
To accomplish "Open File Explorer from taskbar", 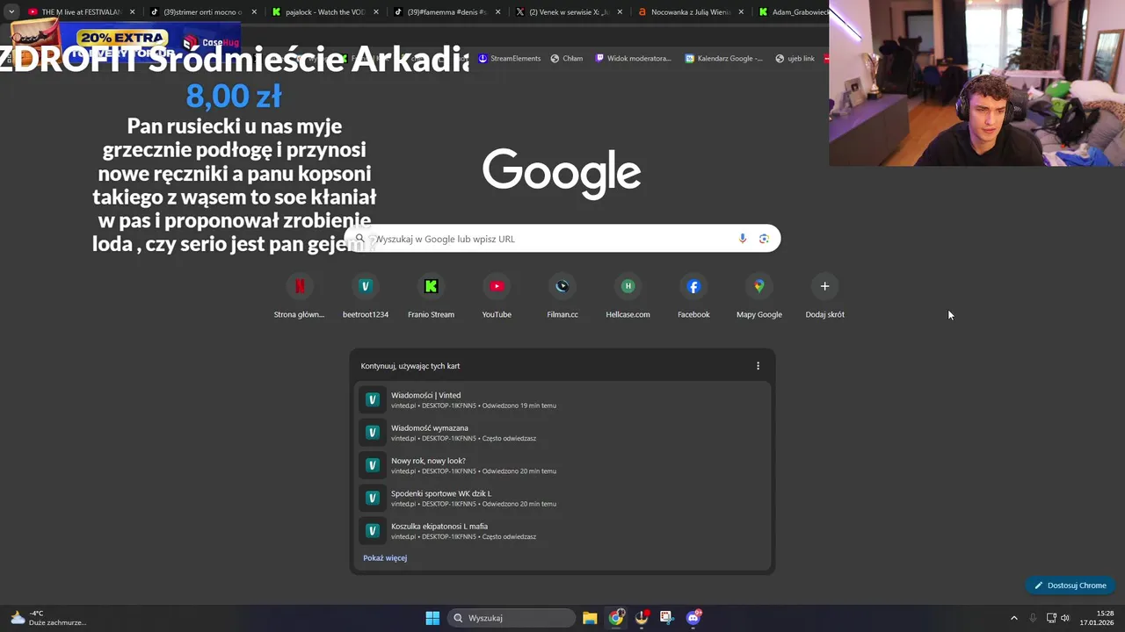I will click(590, 618).
